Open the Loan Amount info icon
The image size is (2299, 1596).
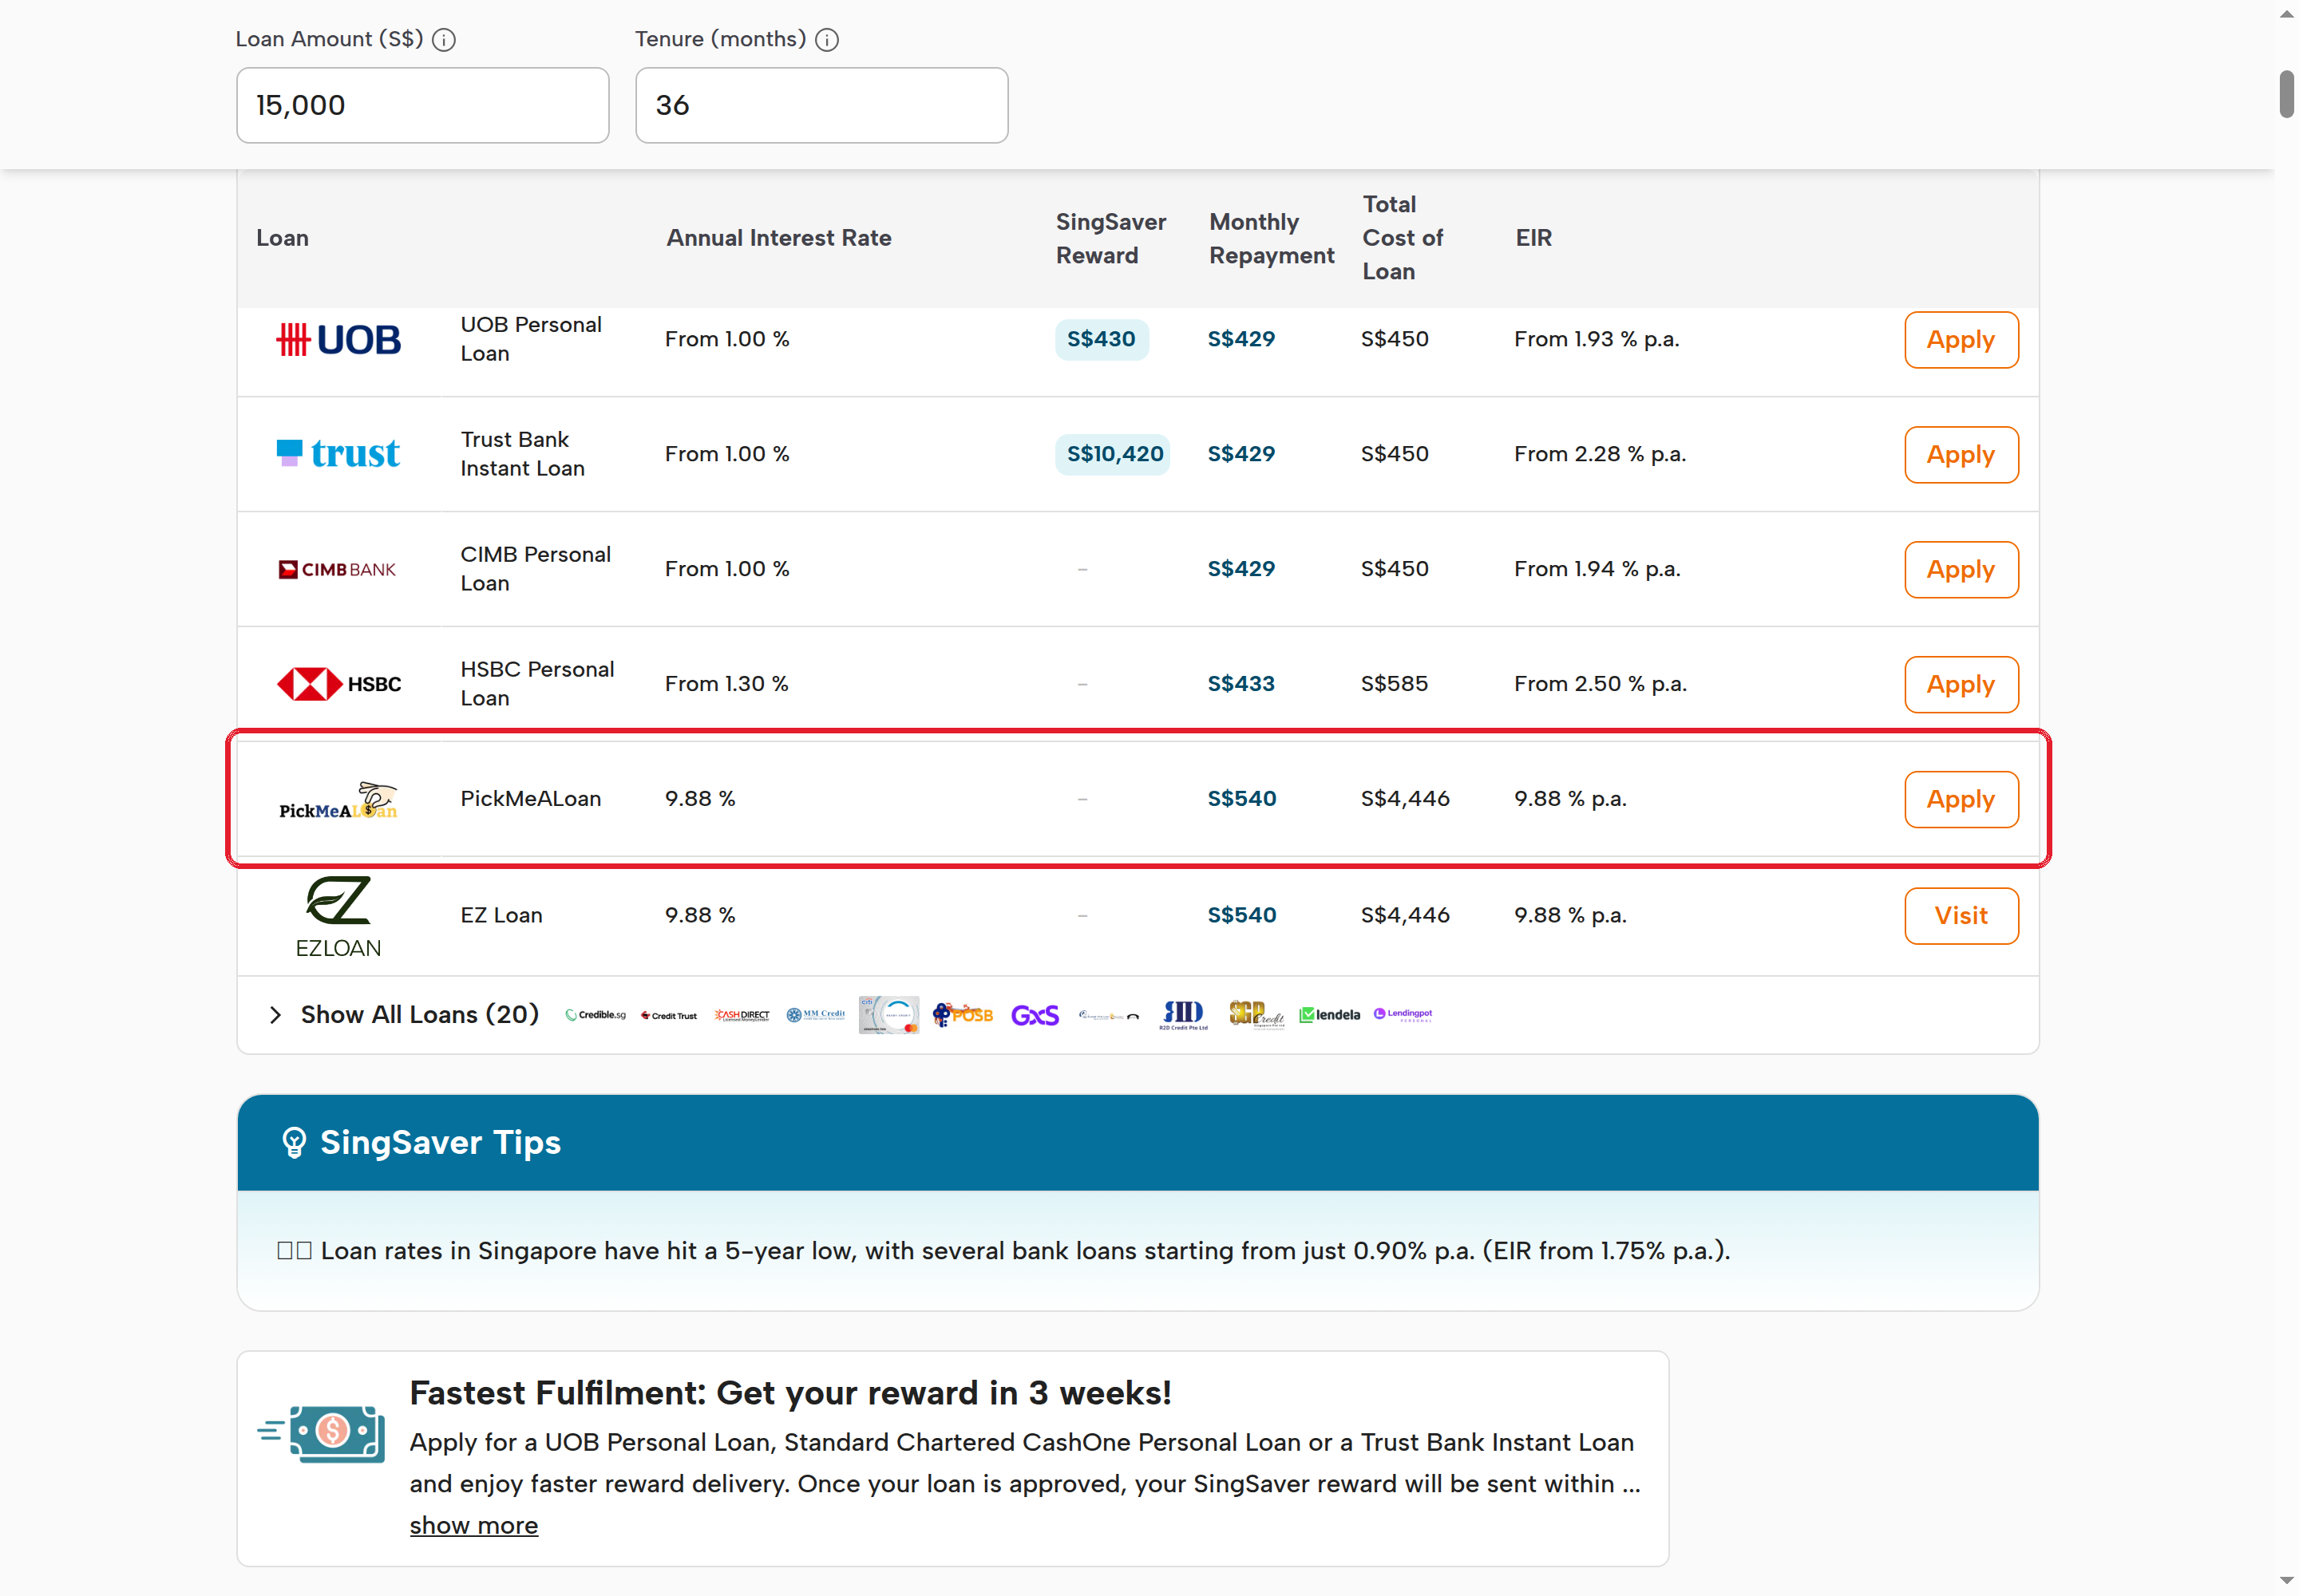click(444, 40)
